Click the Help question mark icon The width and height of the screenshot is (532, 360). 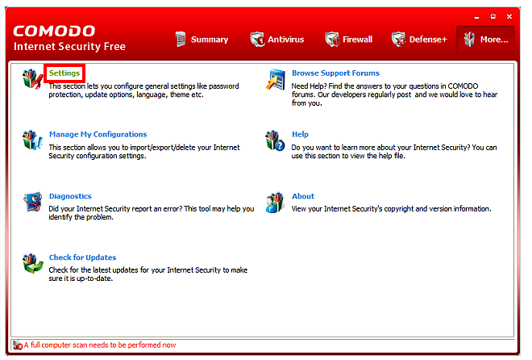click(275, 140)
